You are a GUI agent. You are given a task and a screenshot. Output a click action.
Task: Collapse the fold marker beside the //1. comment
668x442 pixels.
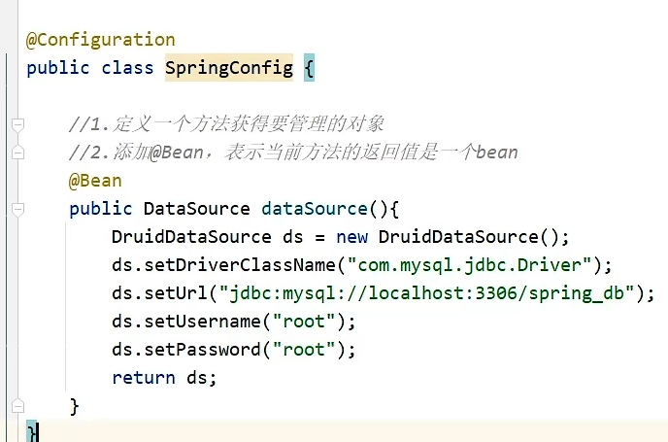[17, 124]
